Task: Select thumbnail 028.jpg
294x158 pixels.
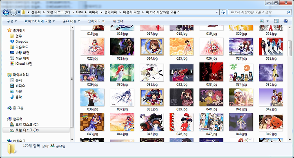Action: coord(271,47)
